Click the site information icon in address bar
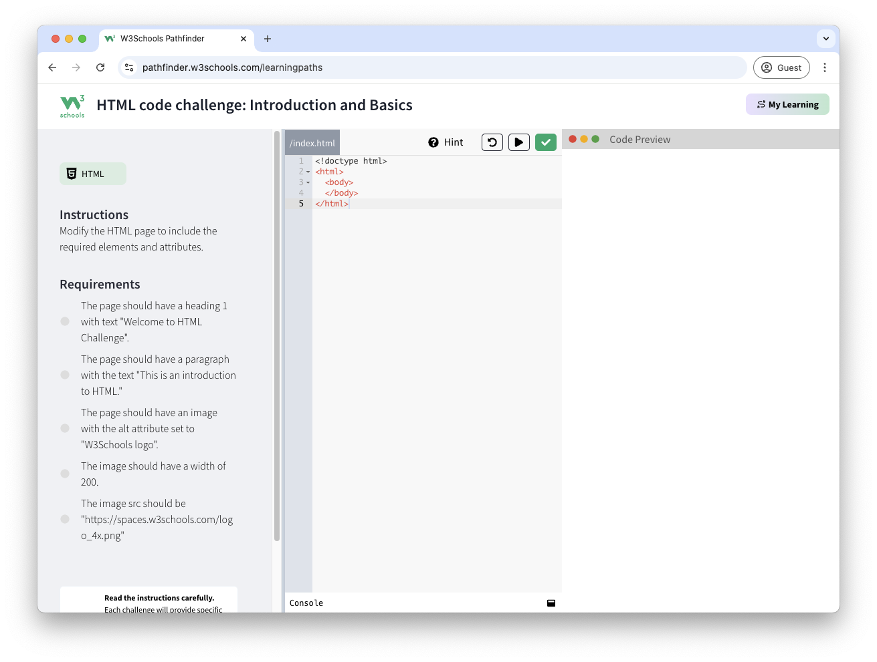 (x=130, y=67)
